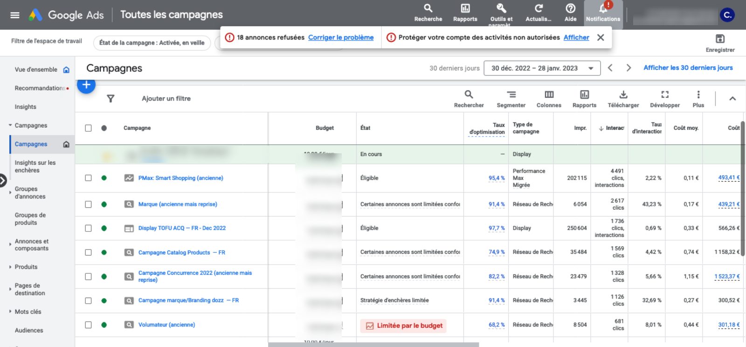Click the blue plus new campaign button
Viewport: 746px width, 347px height.
pyautogui.click(x=86, y=85)
